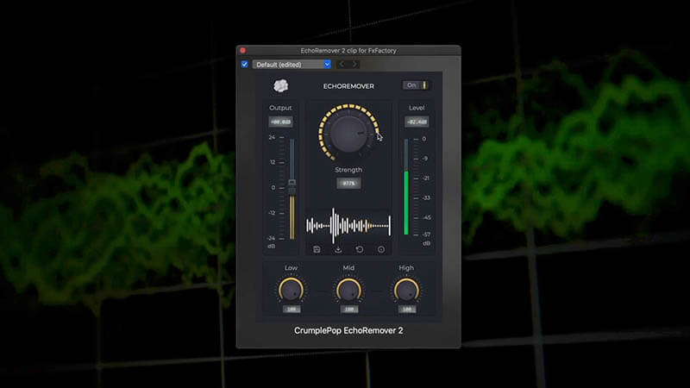Click the Mid knob value field
The height and width of the screenshot is (388, 690).
(x=349, y=310)
